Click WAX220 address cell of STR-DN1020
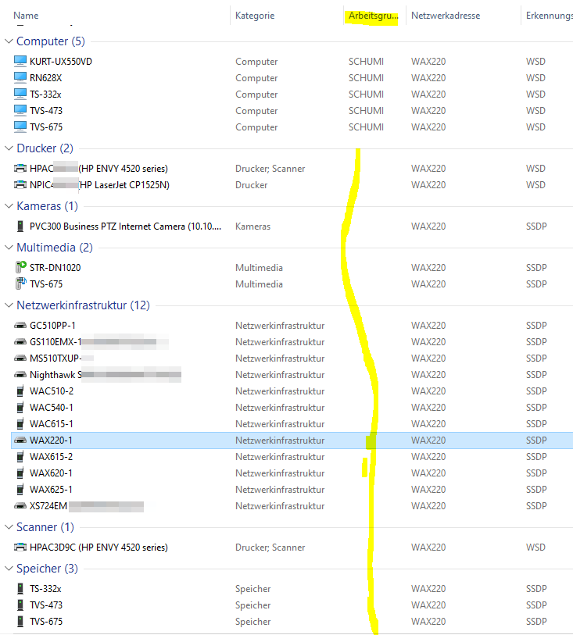This screenshot has height=635, width=573. (x=428, y=267)
